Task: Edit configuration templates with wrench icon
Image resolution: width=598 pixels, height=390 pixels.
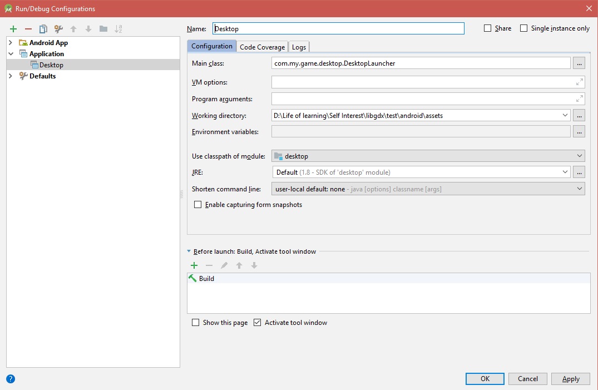Action: point(58,28)
